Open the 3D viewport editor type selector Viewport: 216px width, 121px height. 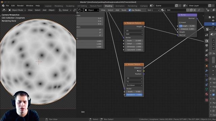[4, 10]
